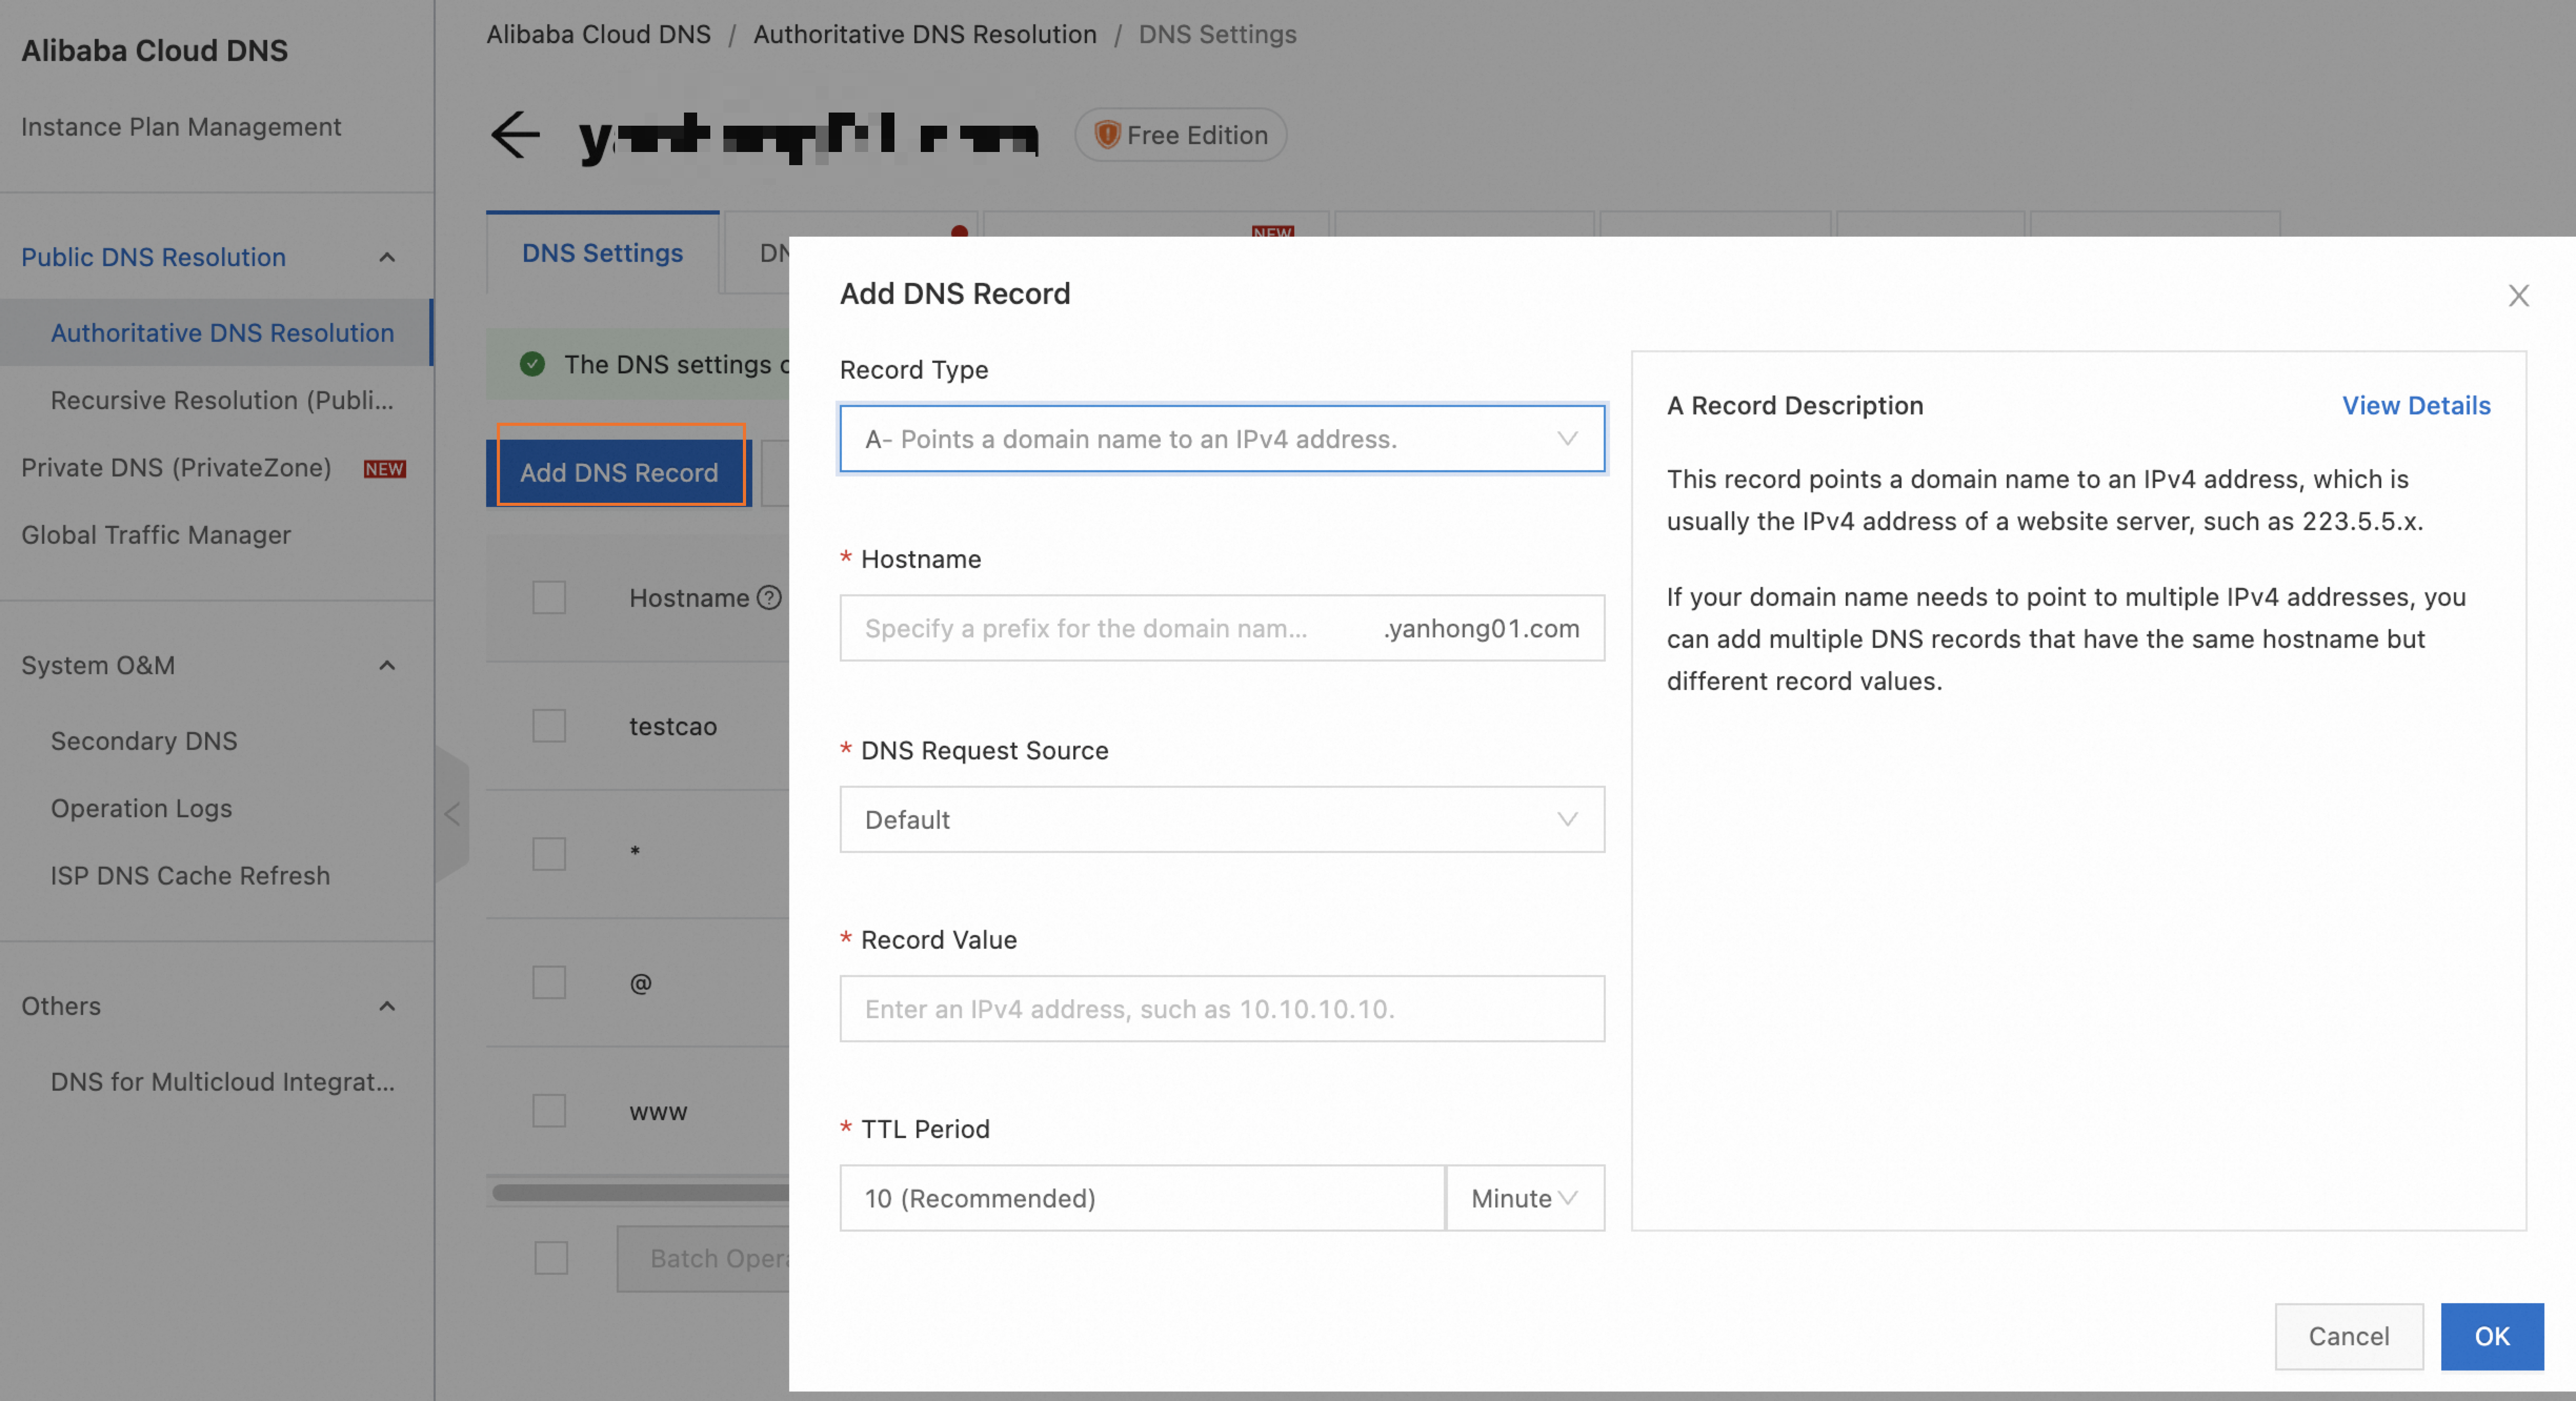Image resolution: width=2576 pixels, height=1401 pixels.
Task: Tick the checkbox for www record
Action: 549,1110
